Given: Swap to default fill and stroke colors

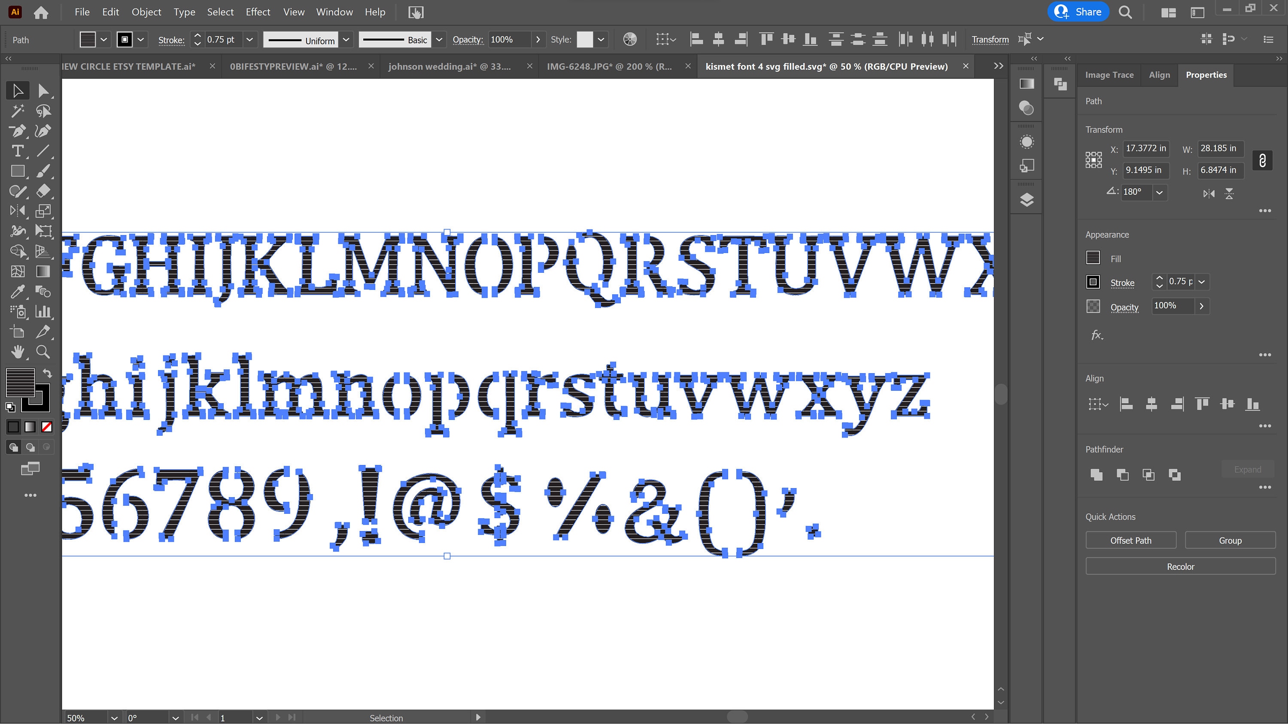Looking at the screenshot, I should pos(11,407).
